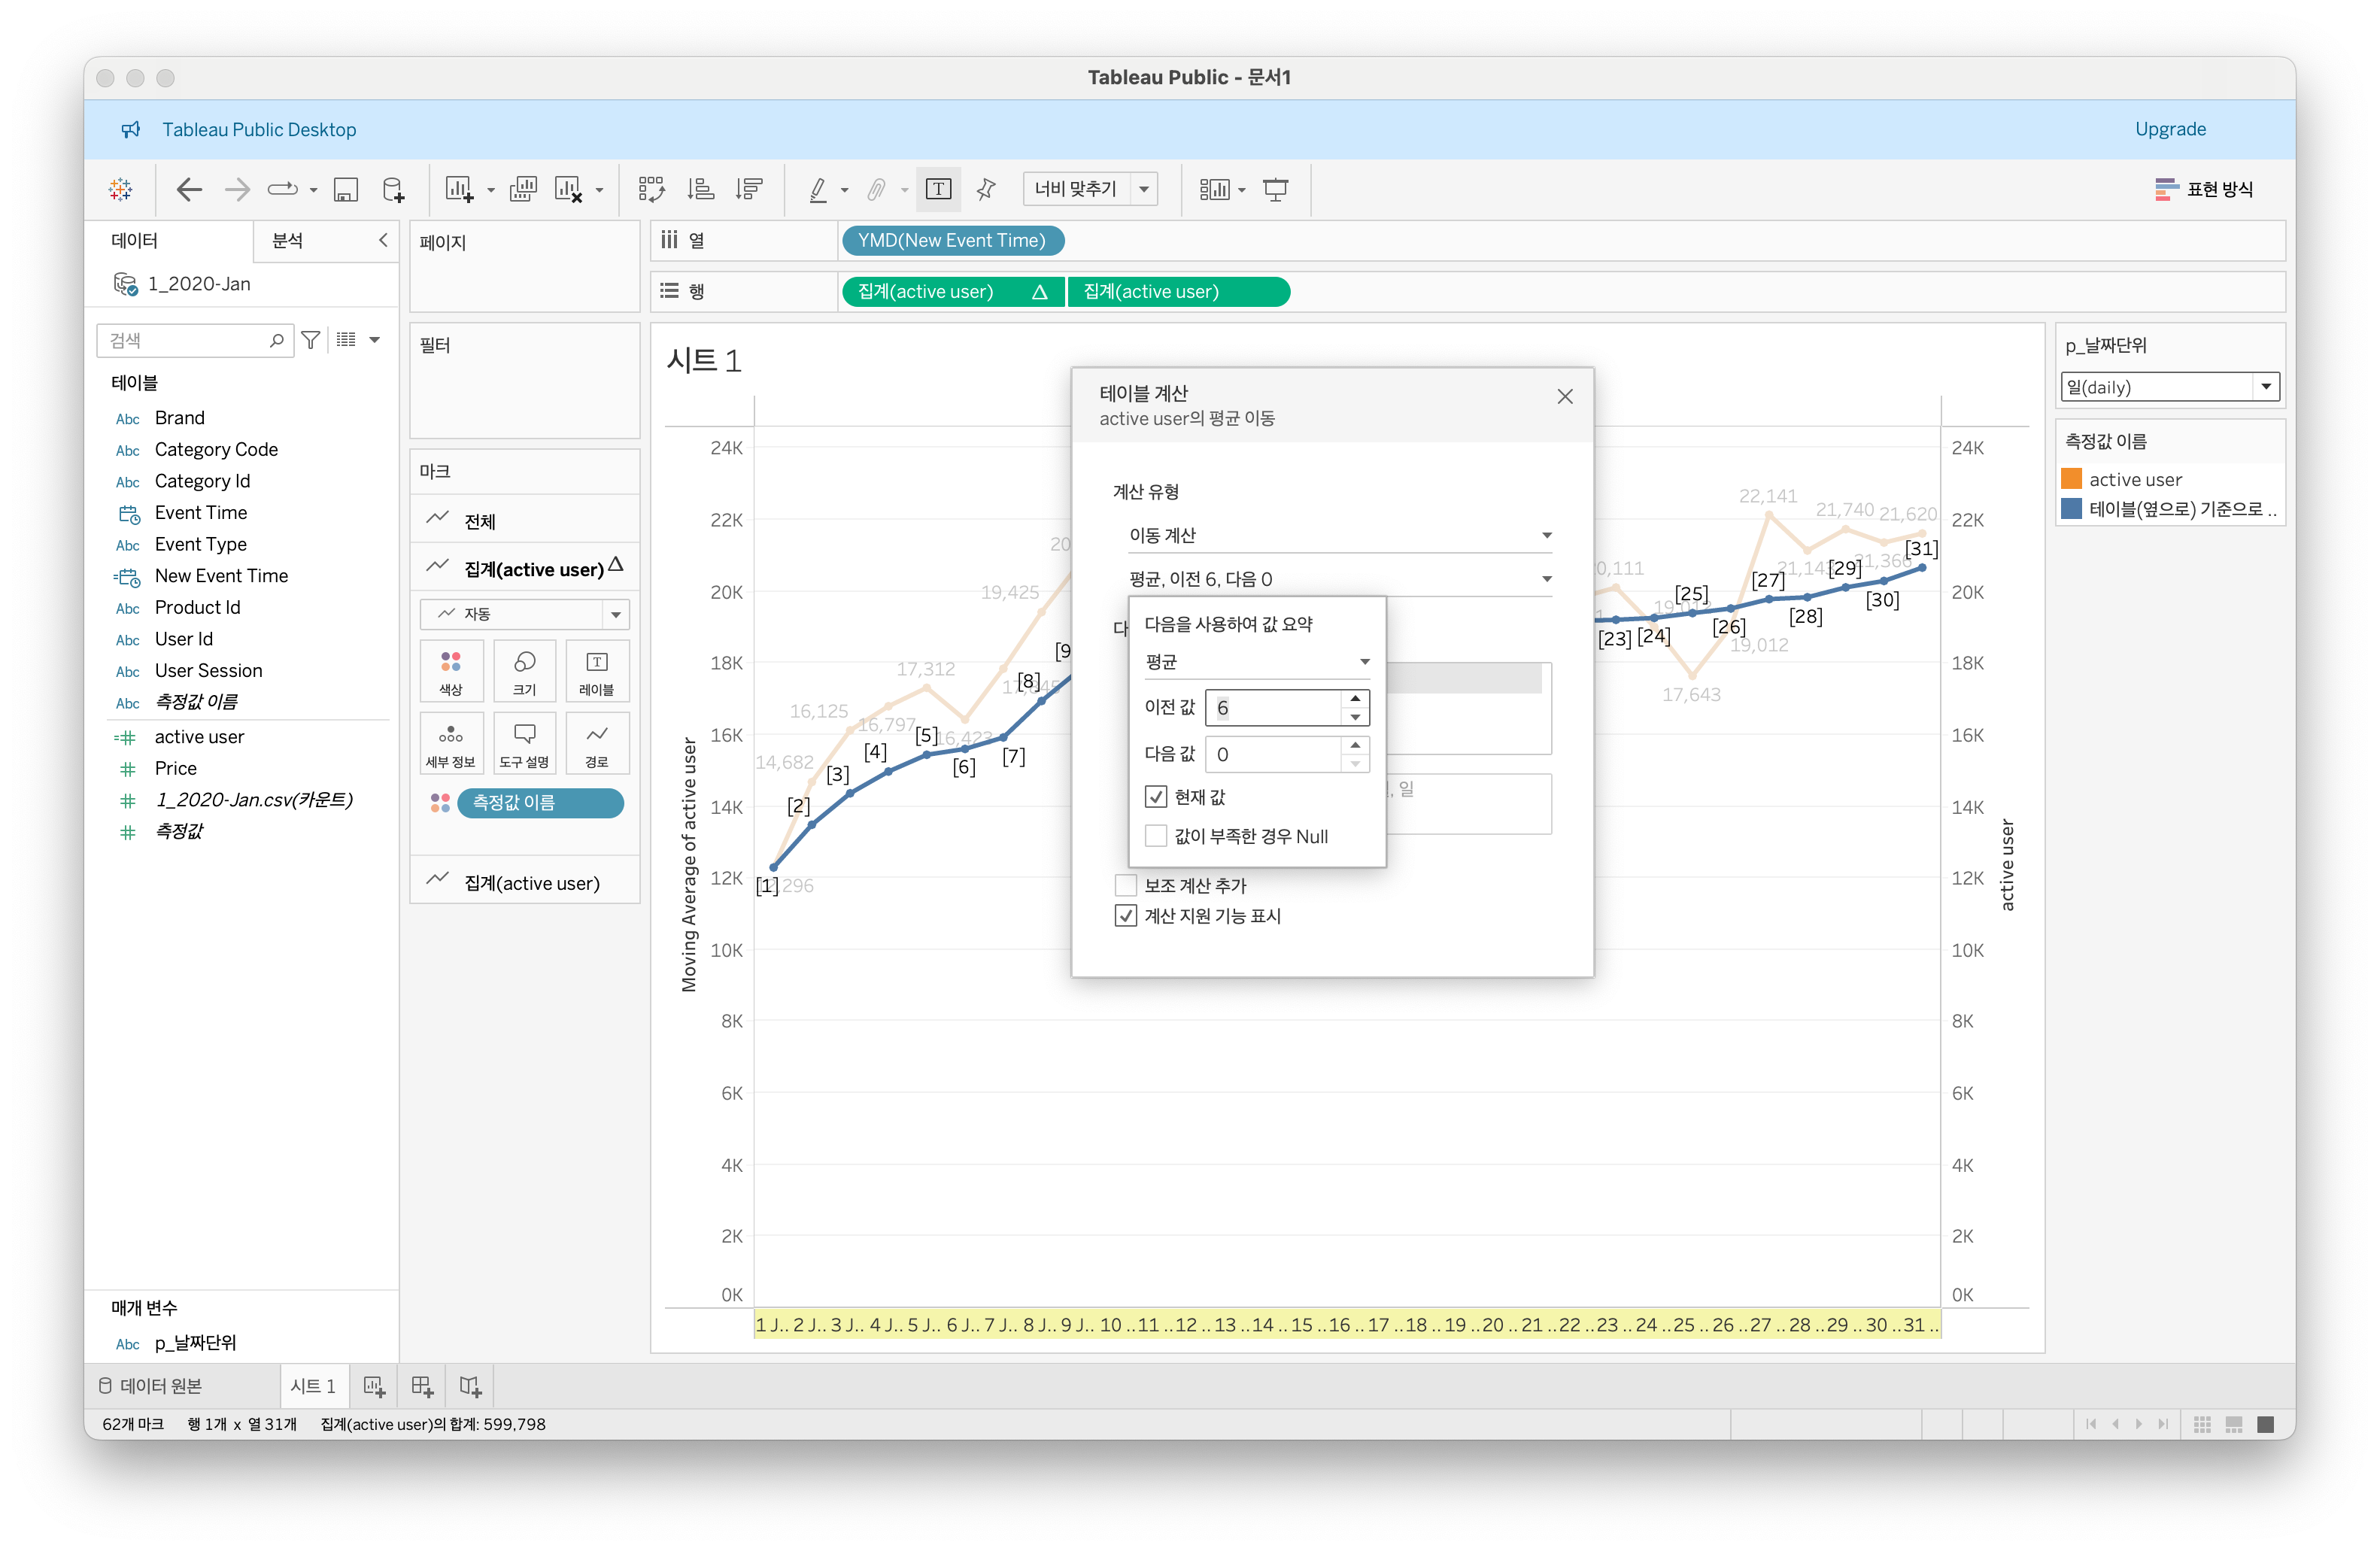The width and height of the screenshot is (2380, 1551).
Task: Open the Label (레이블) marks card
Action: (596, 671)
